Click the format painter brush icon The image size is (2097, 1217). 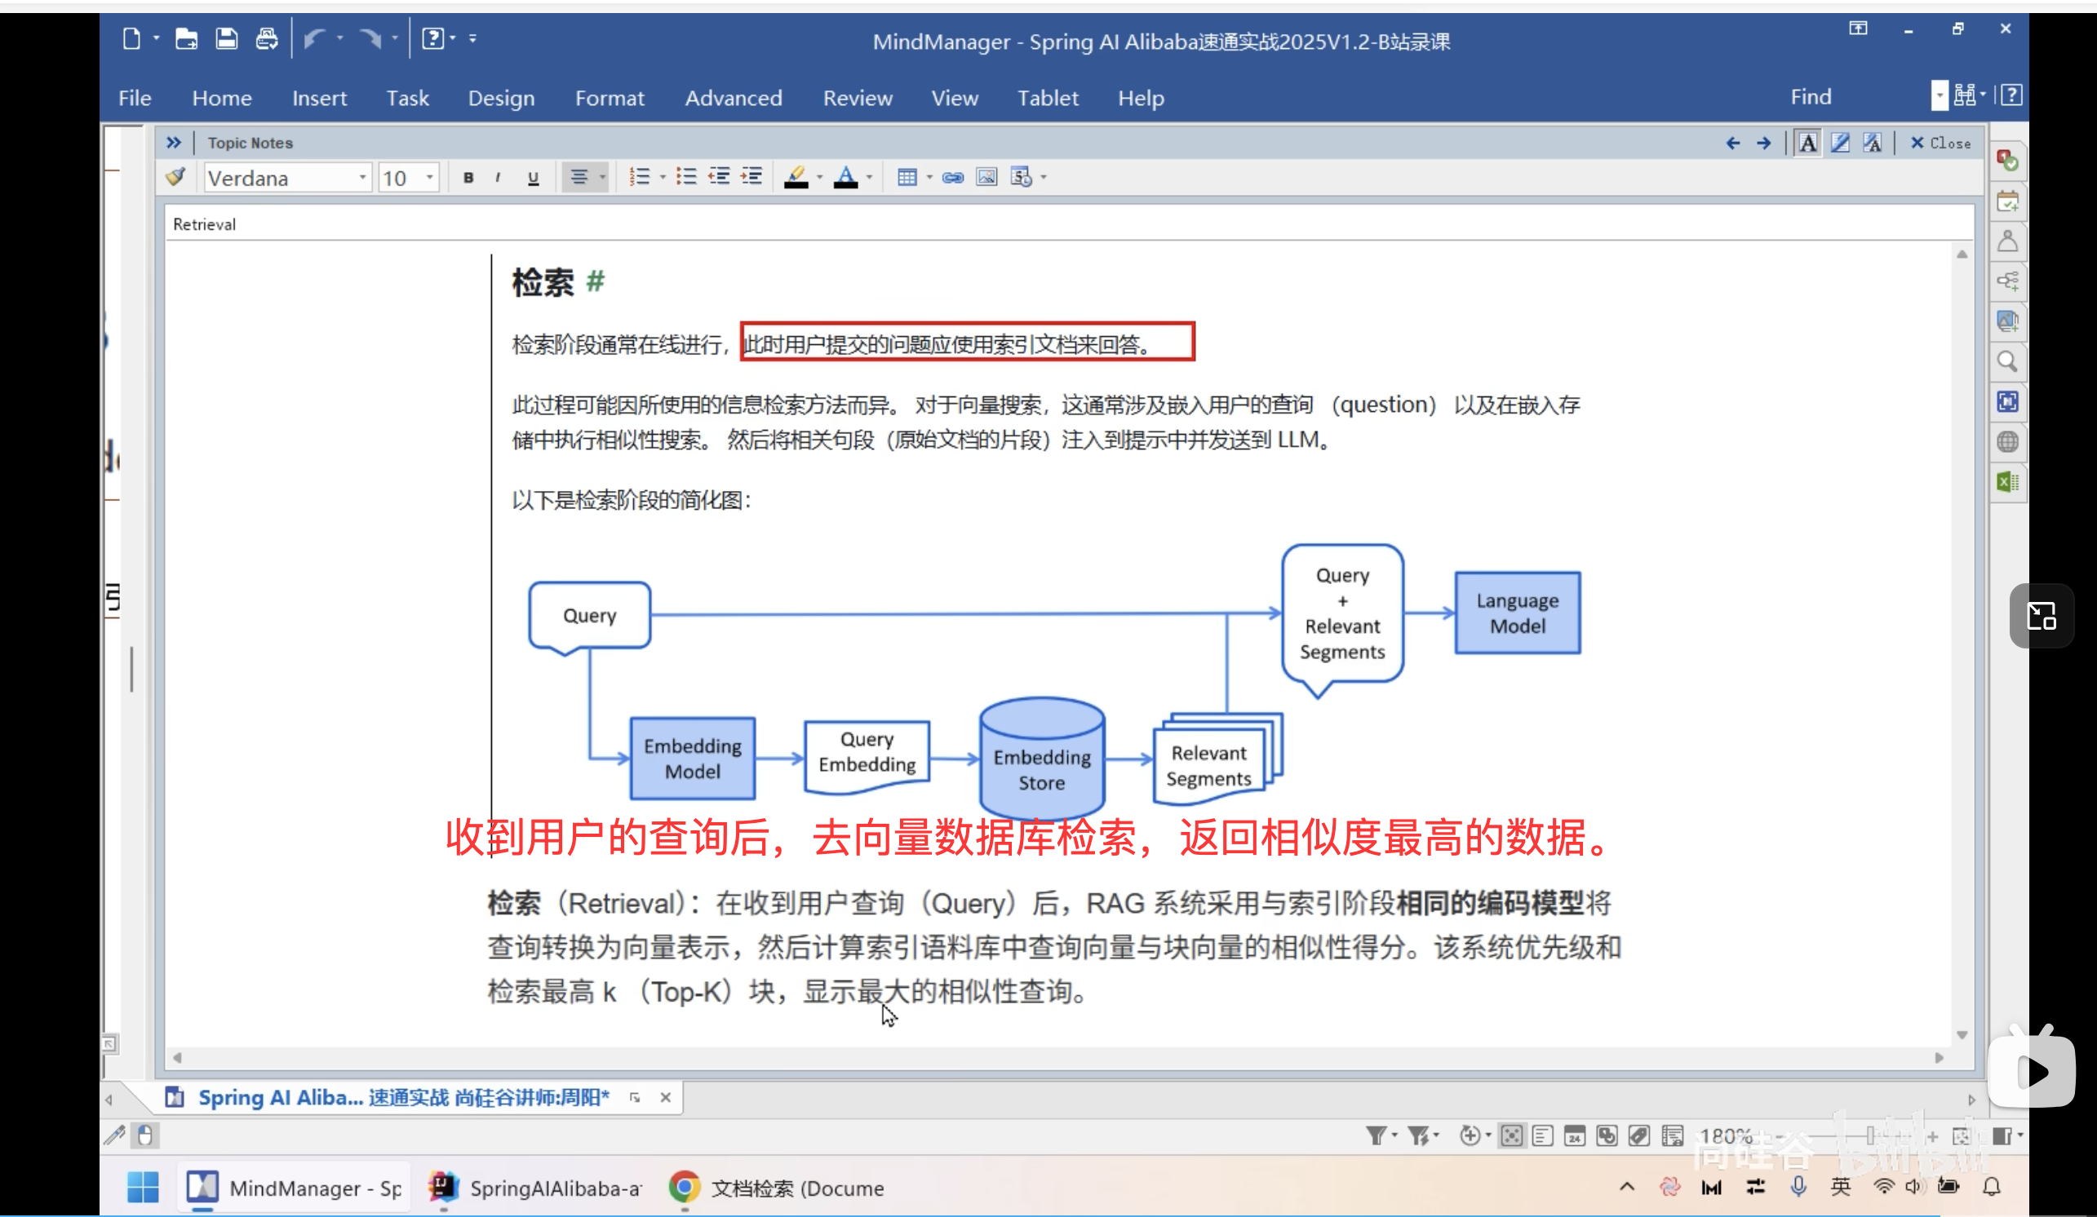pos(175,177)
